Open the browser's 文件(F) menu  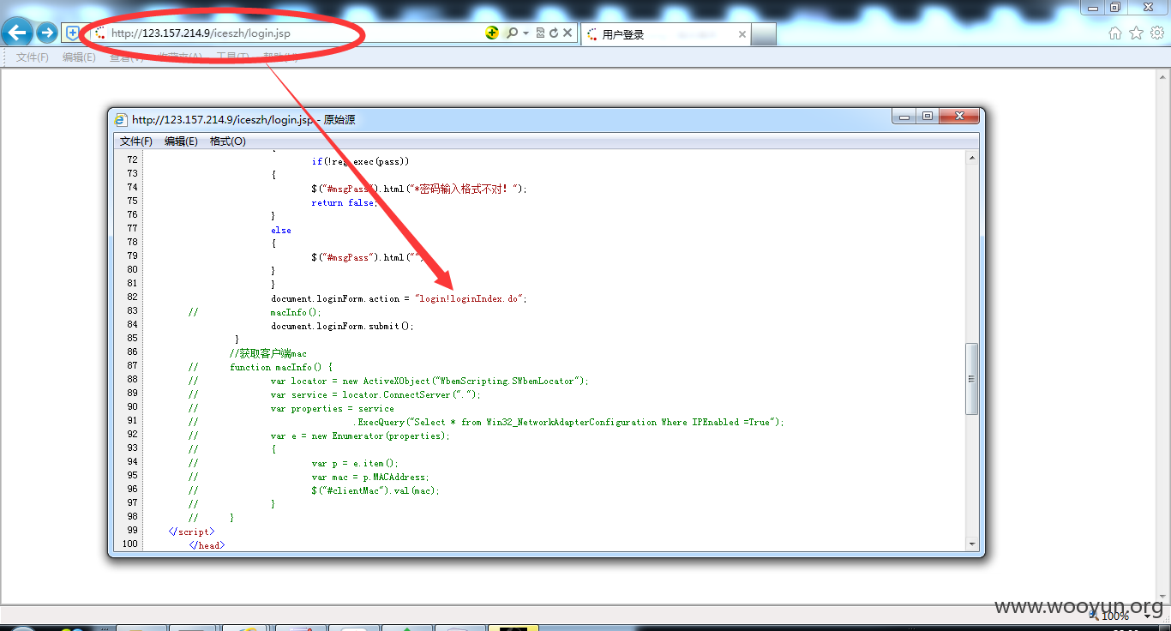33,57
